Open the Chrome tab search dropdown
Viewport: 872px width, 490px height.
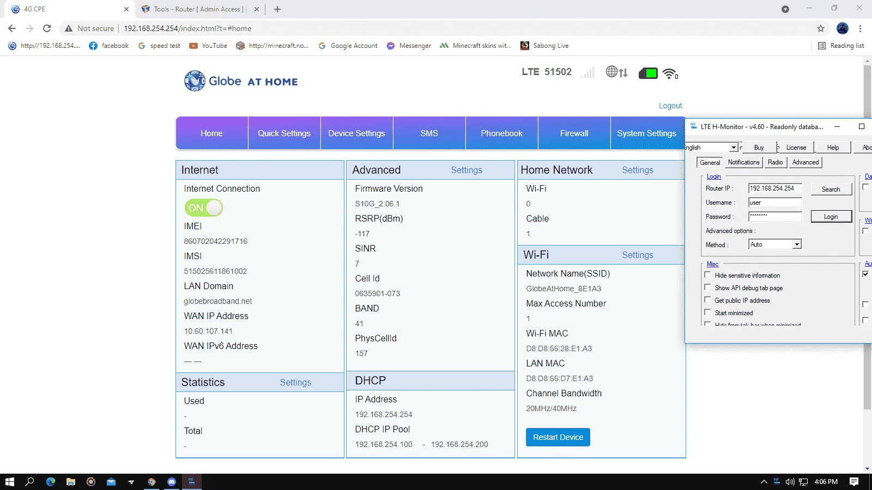click(x=785, y=9)
